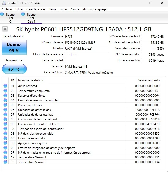Click status orb for Tiempos de espera del controlador
This screenshot has width=168, height=172.
(x=5, y=129)
